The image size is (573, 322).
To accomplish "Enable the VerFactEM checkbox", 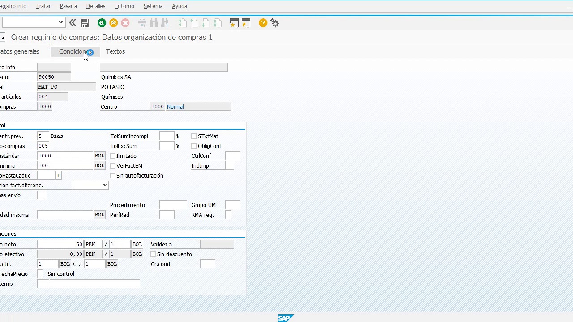I will (x=112, y=166).
